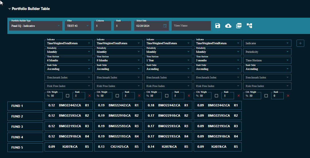The width and height of the screenshot is (310, 158).
Task: Open the Portfolio Builder Type dropdown
Action: tap(35, 26)
